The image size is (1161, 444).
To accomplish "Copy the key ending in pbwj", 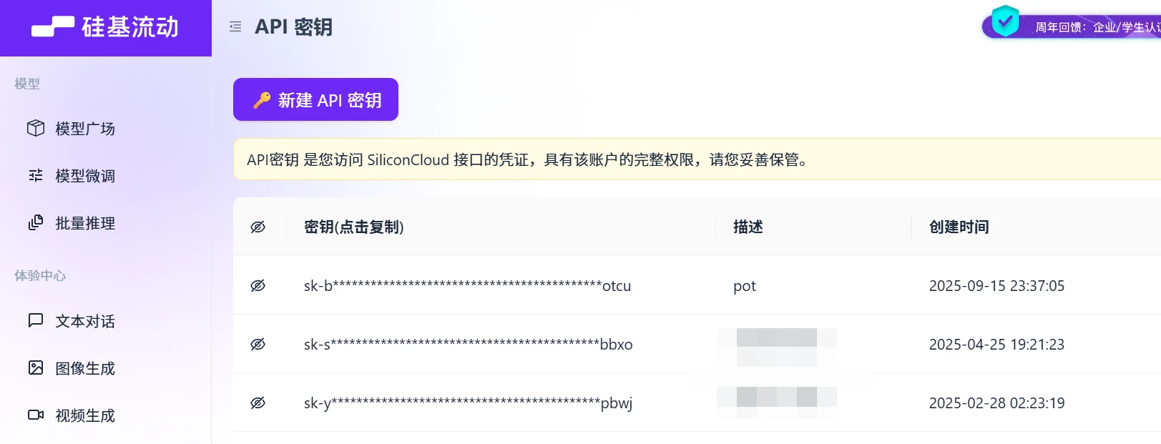I will [x=468, y=403].
